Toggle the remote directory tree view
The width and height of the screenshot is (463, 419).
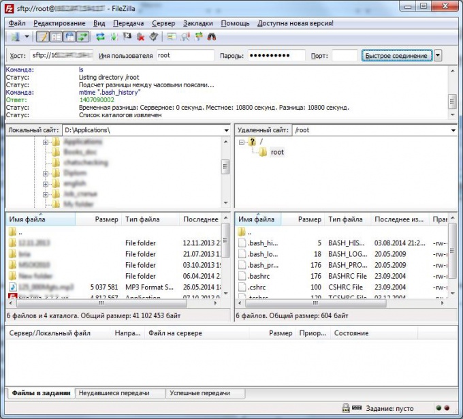tap(69, 37)
